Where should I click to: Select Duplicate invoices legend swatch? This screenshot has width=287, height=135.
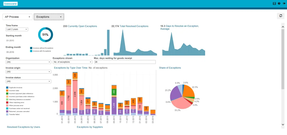click(x=7, y=88)
